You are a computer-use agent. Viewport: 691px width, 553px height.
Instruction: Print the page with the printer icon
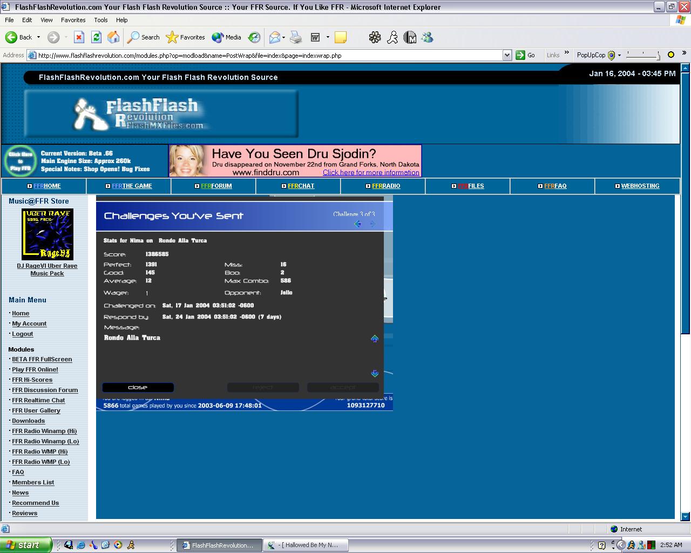pyautogui.click(x=296, y=37)
